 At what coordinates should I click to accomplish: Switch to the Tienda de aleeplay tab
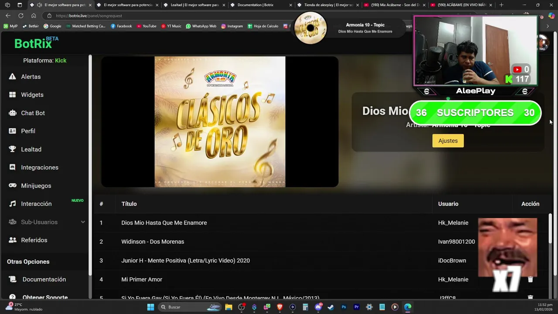327,5
